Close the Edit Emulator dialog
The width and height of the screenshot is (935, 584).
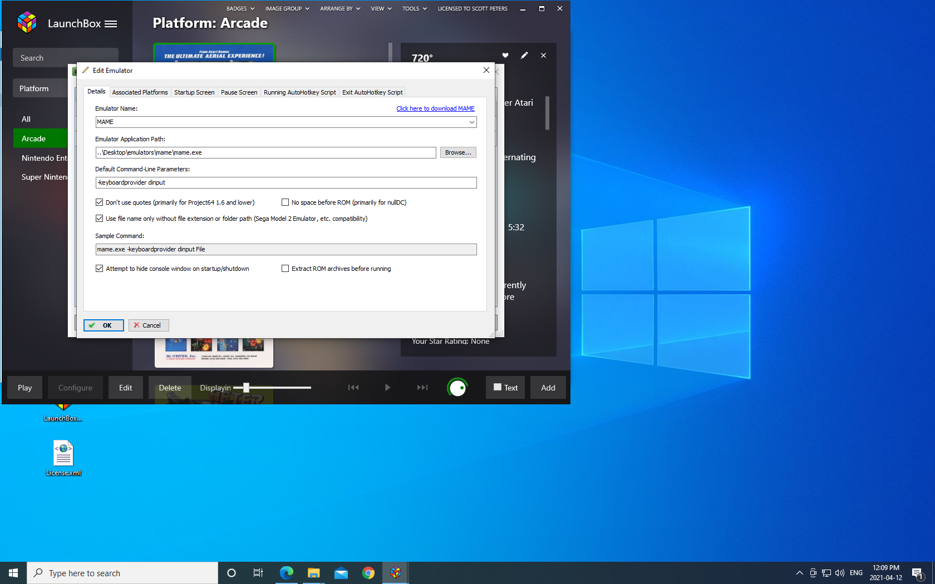pos(486,70)
